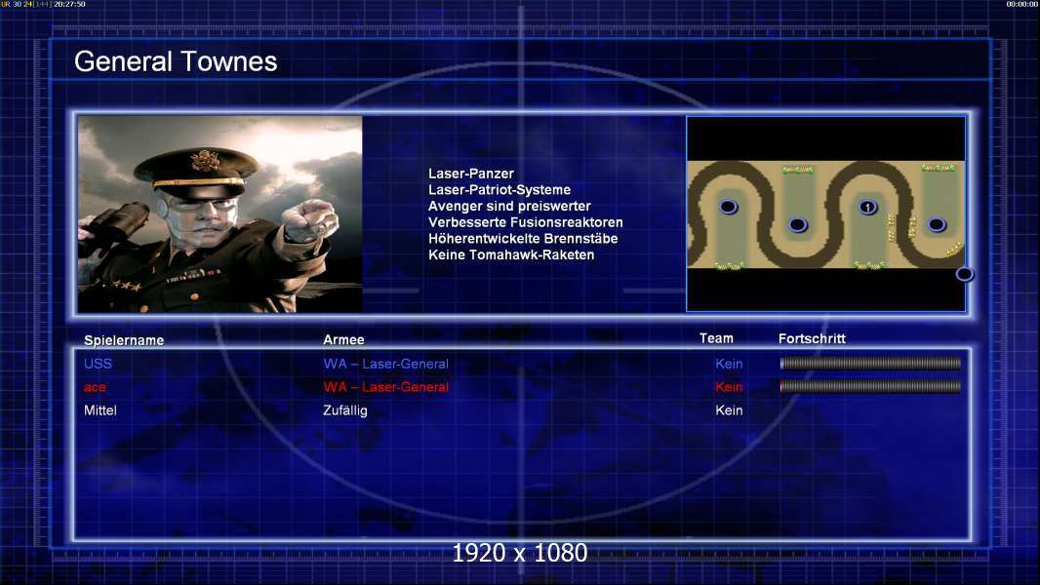
Task: Click the 00:00:00 timer readout
Action: pos(1022,4)
